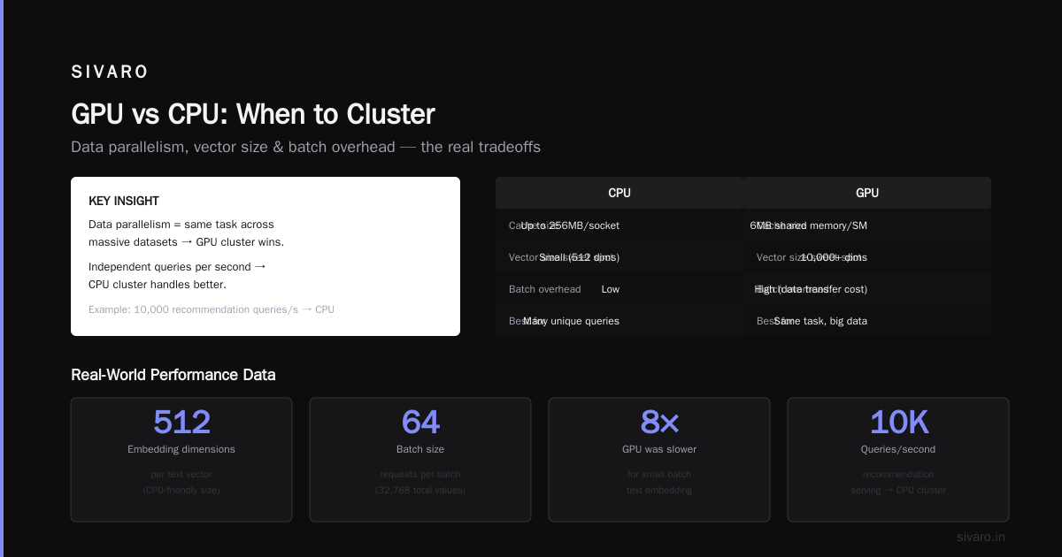Viewport: 1062px width, 557px height.
Task: Click the "for small batch" note
Action: [x=659, y=474]
